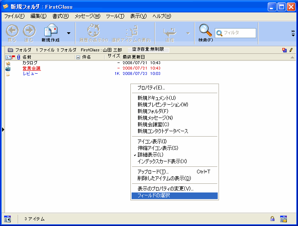The width and height of the screenshot is (298, 226).
Task: Click the status bar list view icon
Action: (x=284, y=219)
